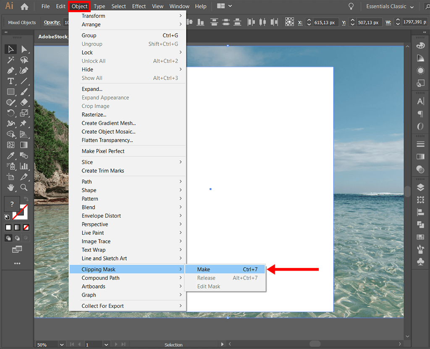The width and height of the screenshot is (430, 349).
Task: Select the Selection tool arrow
Action: point(10,49)
